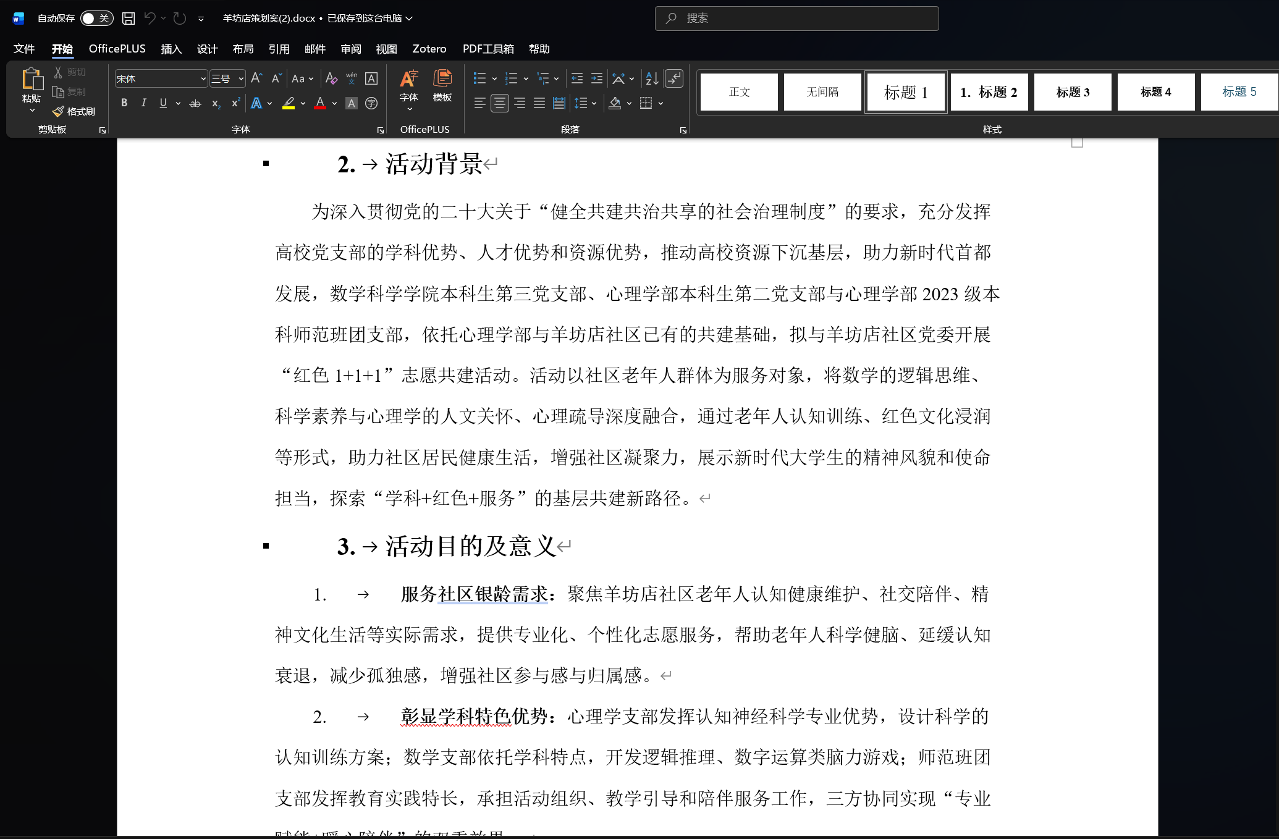1279x839 pixels.
Task: Click the clear all formatting icon
Action: click(331, 78)
